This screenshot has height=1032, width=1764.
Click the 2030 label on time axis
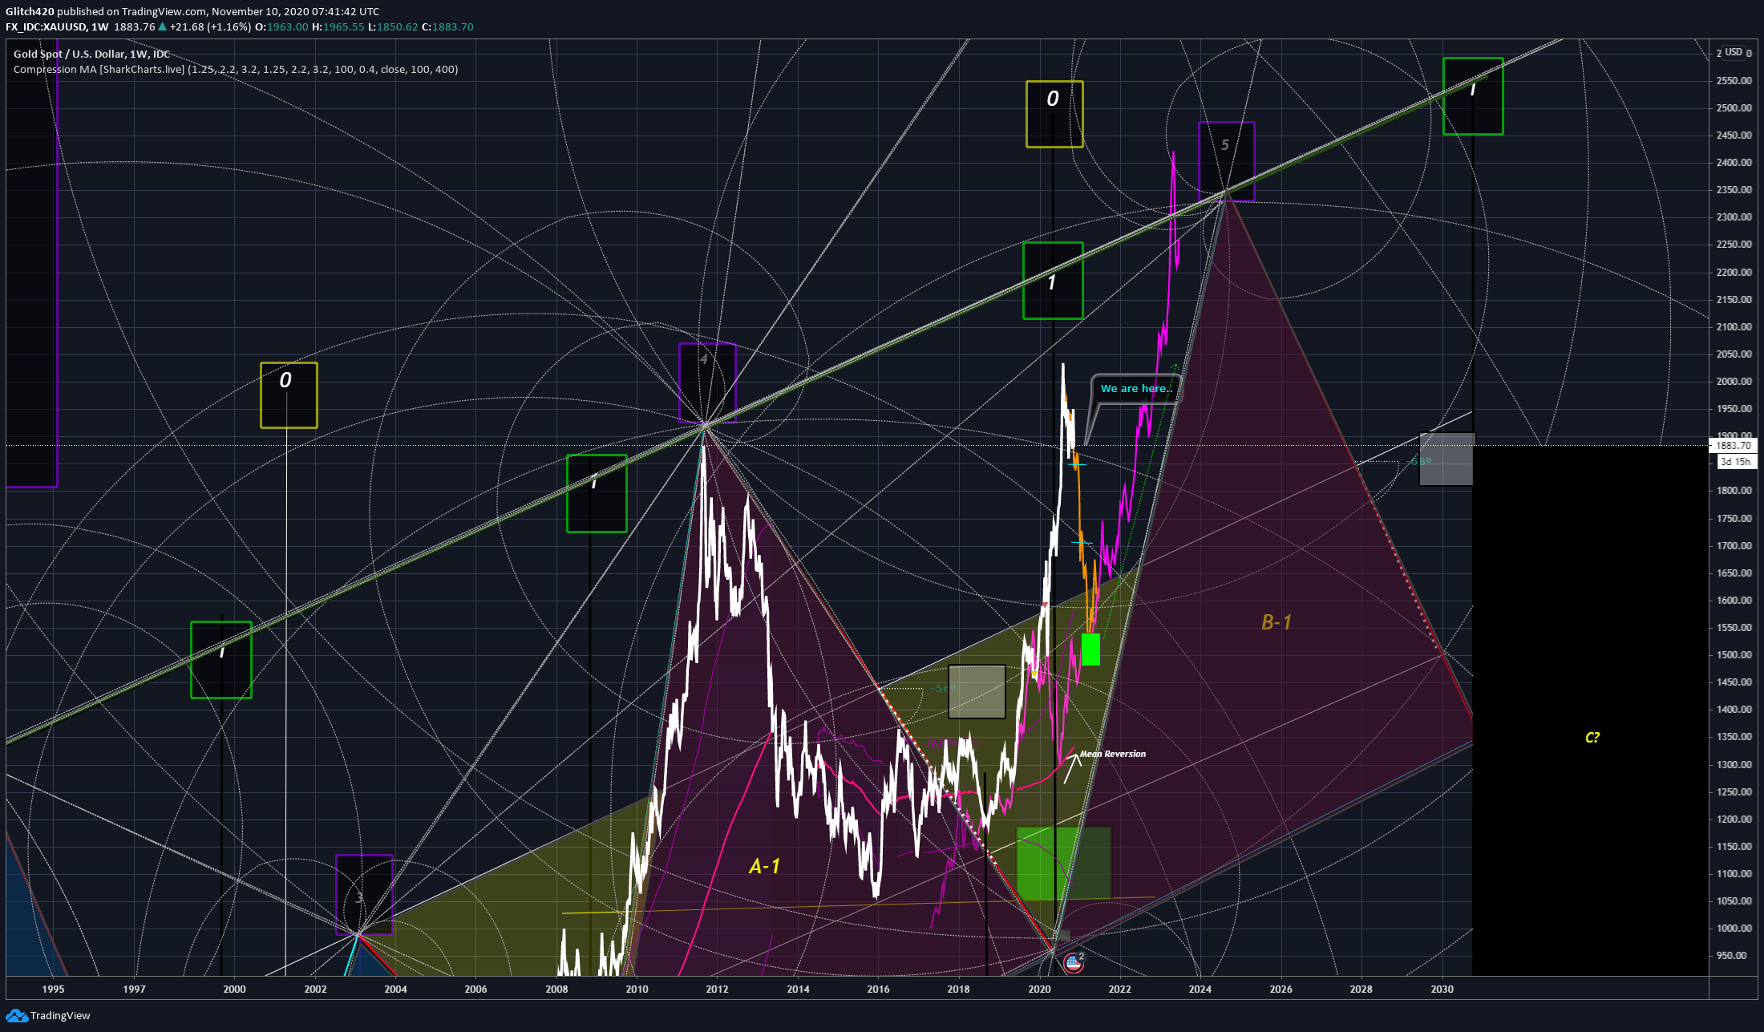[x=1442, y=990]
